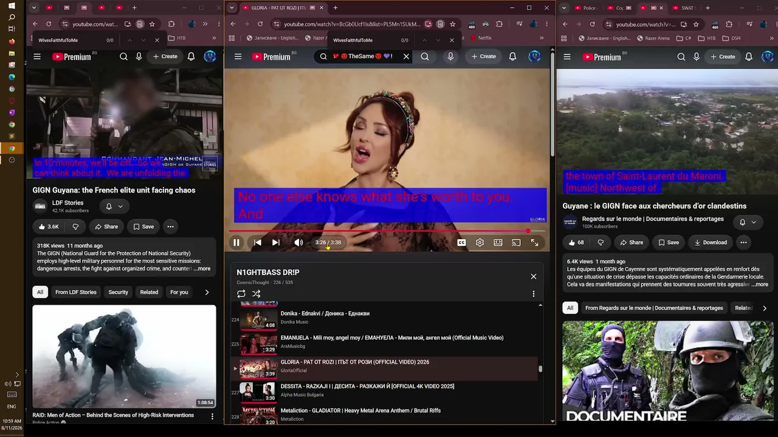The image size is (778, 437).
Task: Seek on the red video progress bar
Action: point(387,231)
